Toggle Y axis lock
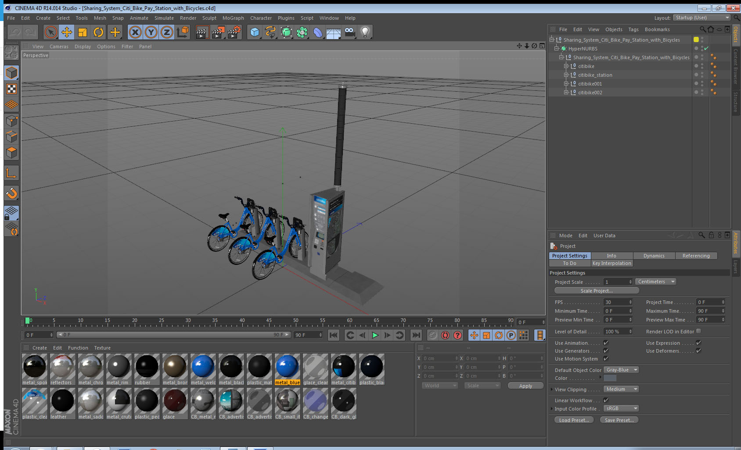This screenshot has height=450, width=741. pos(151,32)
